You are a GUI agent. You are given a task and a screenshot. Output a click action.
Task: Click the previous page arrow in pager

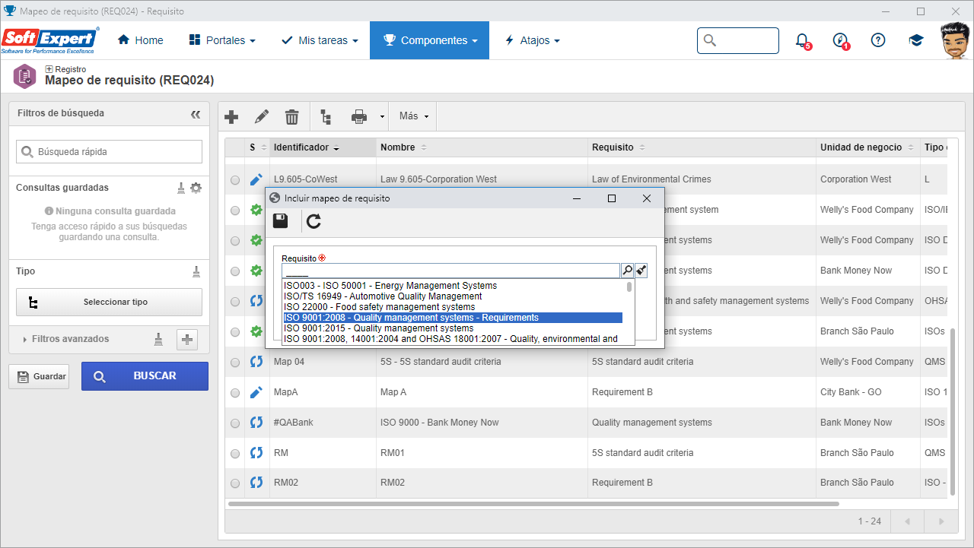(x=906, y=521)
